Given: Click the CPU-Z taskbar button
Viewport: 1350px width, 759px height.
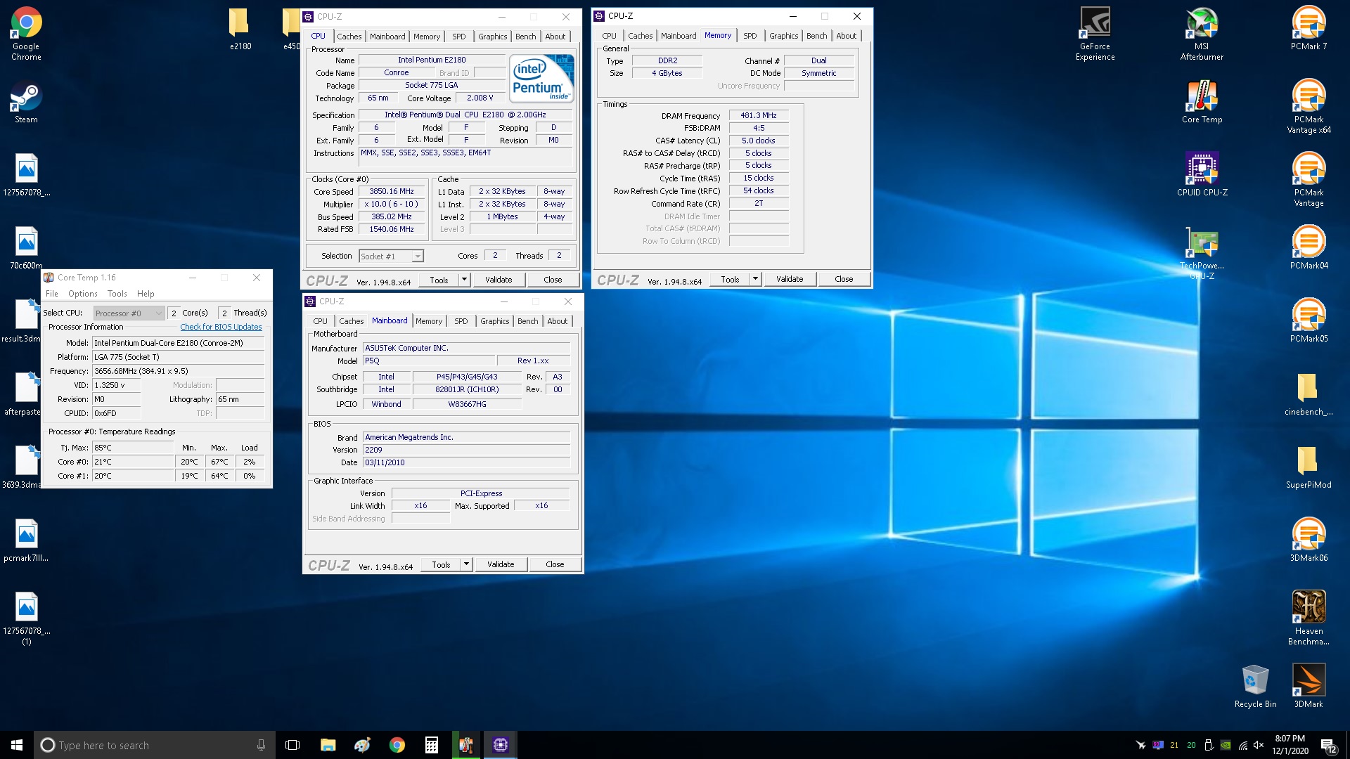Looking at the screenshot, I should pyautogui.click(x=501, y=745).
